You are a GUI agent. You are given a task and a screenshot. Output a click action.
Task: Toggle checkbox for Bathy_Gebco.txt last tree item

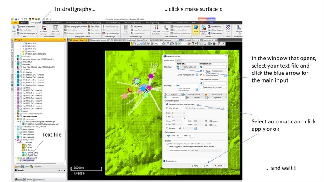[21, 160]
